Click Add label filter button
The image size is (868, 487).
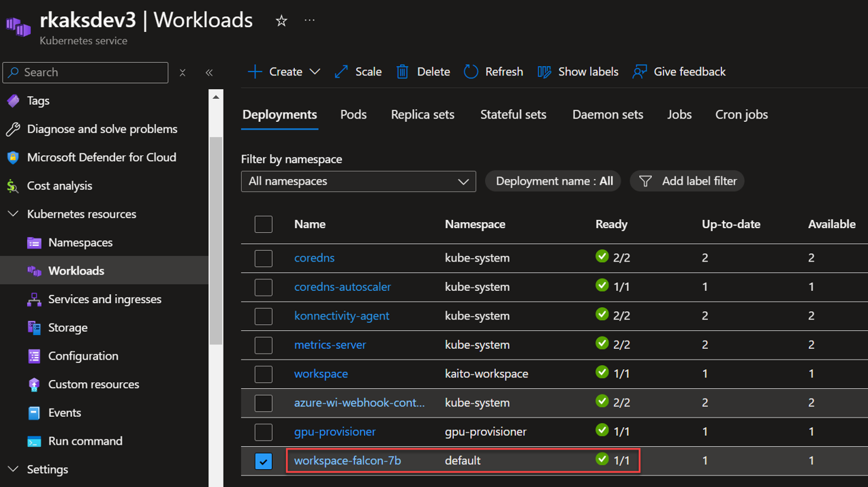pyautogui.click(x=687, y=181)
